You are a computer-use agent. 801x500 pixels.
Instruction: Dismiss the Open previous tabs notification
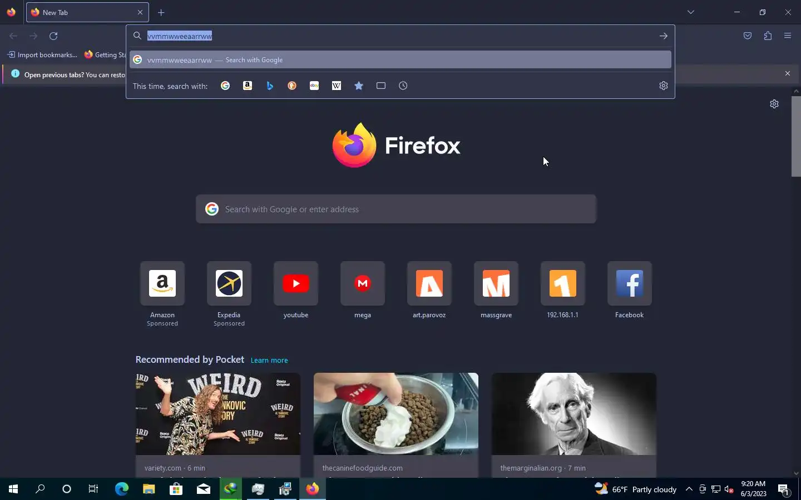tap(788, 73)
